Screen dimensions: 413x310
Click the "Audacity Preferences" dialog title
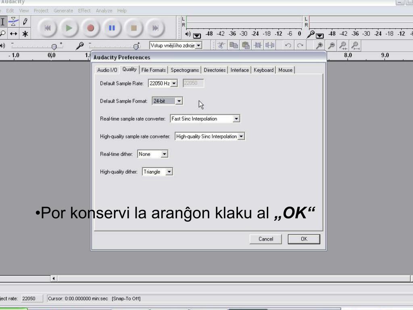122,57
